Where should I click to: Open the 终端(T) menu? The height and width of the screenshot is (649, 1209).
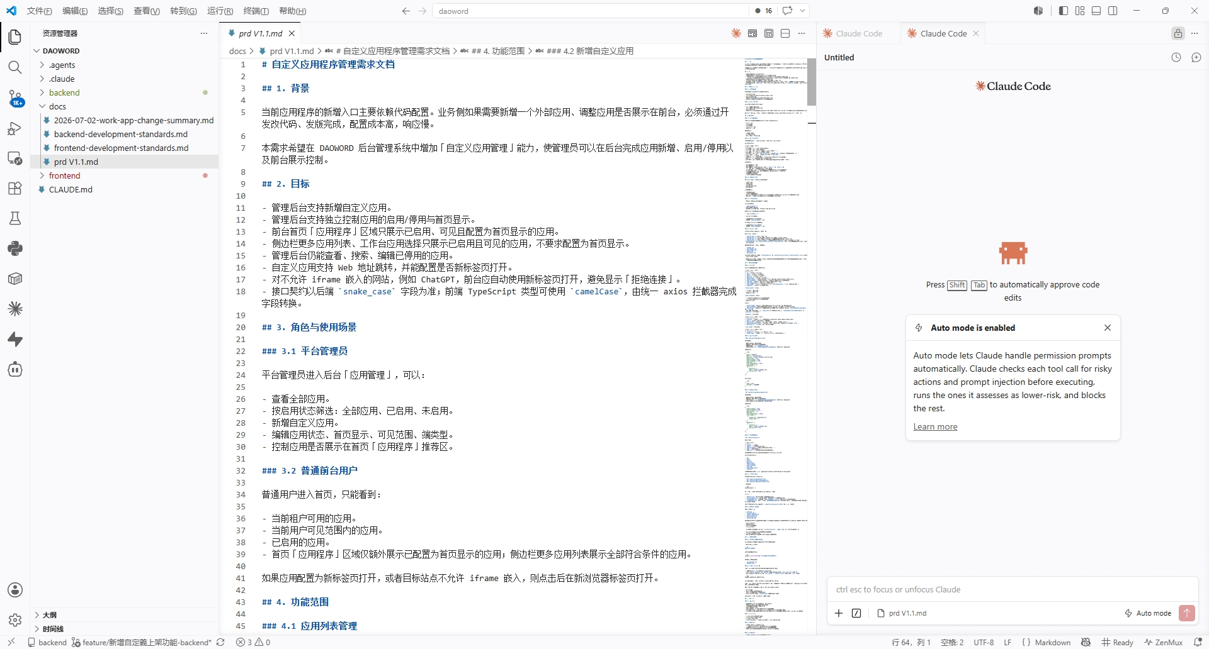coord(256,11)
